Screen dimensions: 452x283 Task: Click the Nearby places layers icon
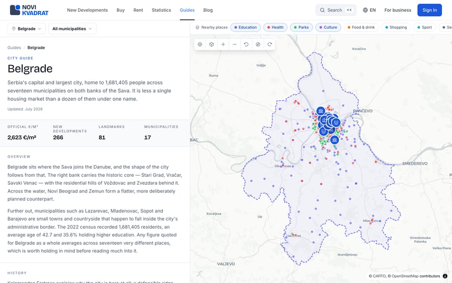coord(197,27)
